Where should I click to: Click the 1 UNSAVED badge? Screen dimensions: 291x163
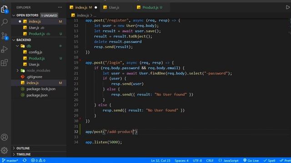[49, 15]
